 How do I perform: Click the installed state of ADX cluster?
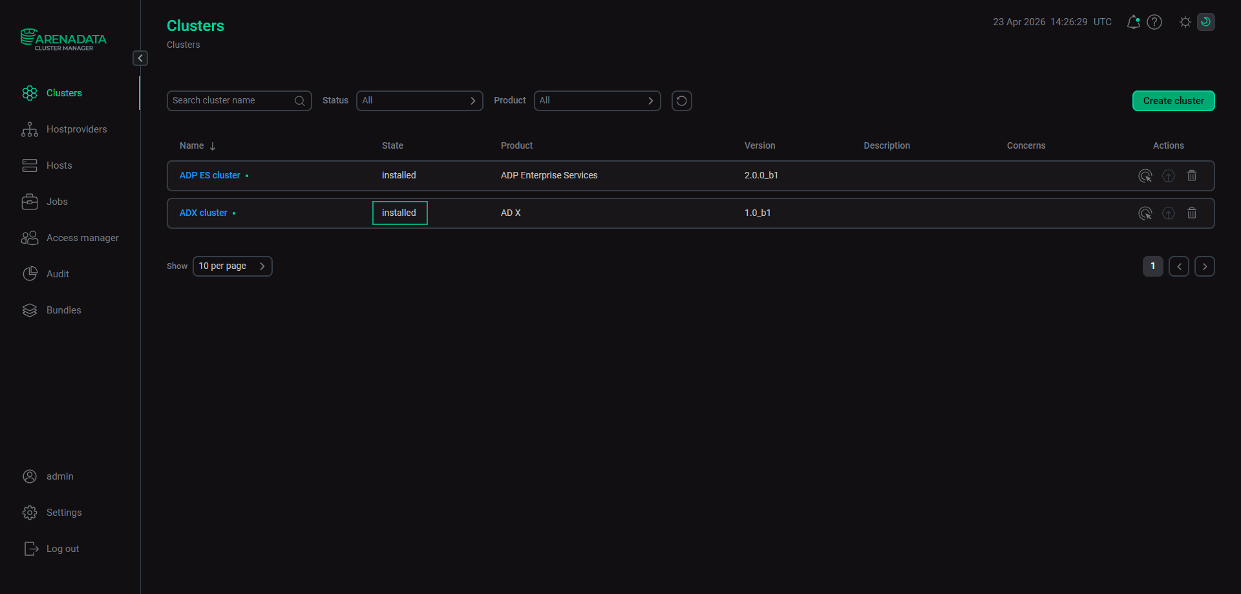tap(399, 213)
